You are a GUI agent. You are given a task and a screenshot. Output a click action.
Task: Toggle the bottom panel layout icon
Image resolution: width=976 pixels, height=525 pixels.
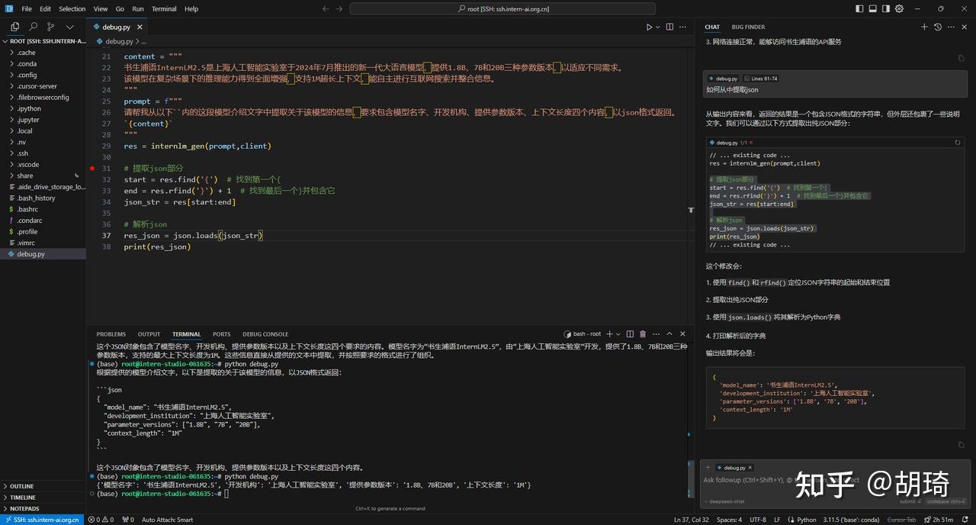873,9
